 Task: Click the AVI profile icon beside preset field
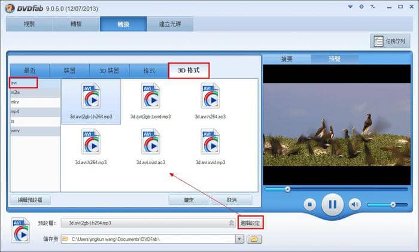(20, 230)
